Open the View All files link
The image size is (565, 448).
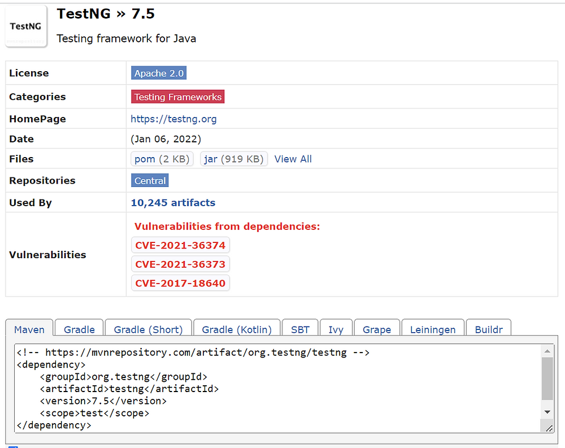tap(293, 159)
